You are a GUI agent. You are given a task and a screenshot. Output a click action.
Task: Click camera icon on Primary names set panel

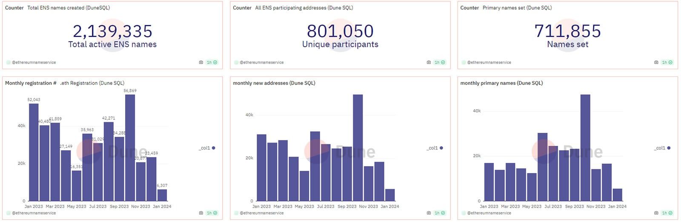click(656, 62)
